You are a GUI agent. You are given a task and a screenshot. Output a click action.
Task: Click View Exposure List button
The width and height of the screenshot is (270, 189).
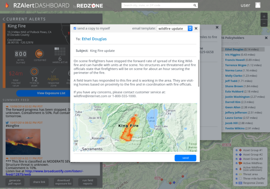pyautogui.click(x=51, y=93)
